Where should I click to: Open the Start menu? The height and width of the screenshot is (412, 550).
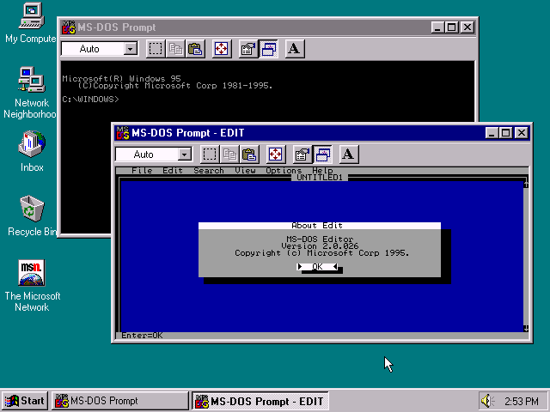tap(25, 401)
